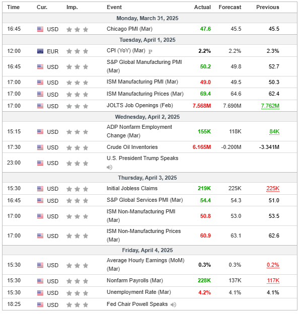This screenshot has width=301, height=314.
Task: Click the Time column header
Action: (x=14, y=7)
